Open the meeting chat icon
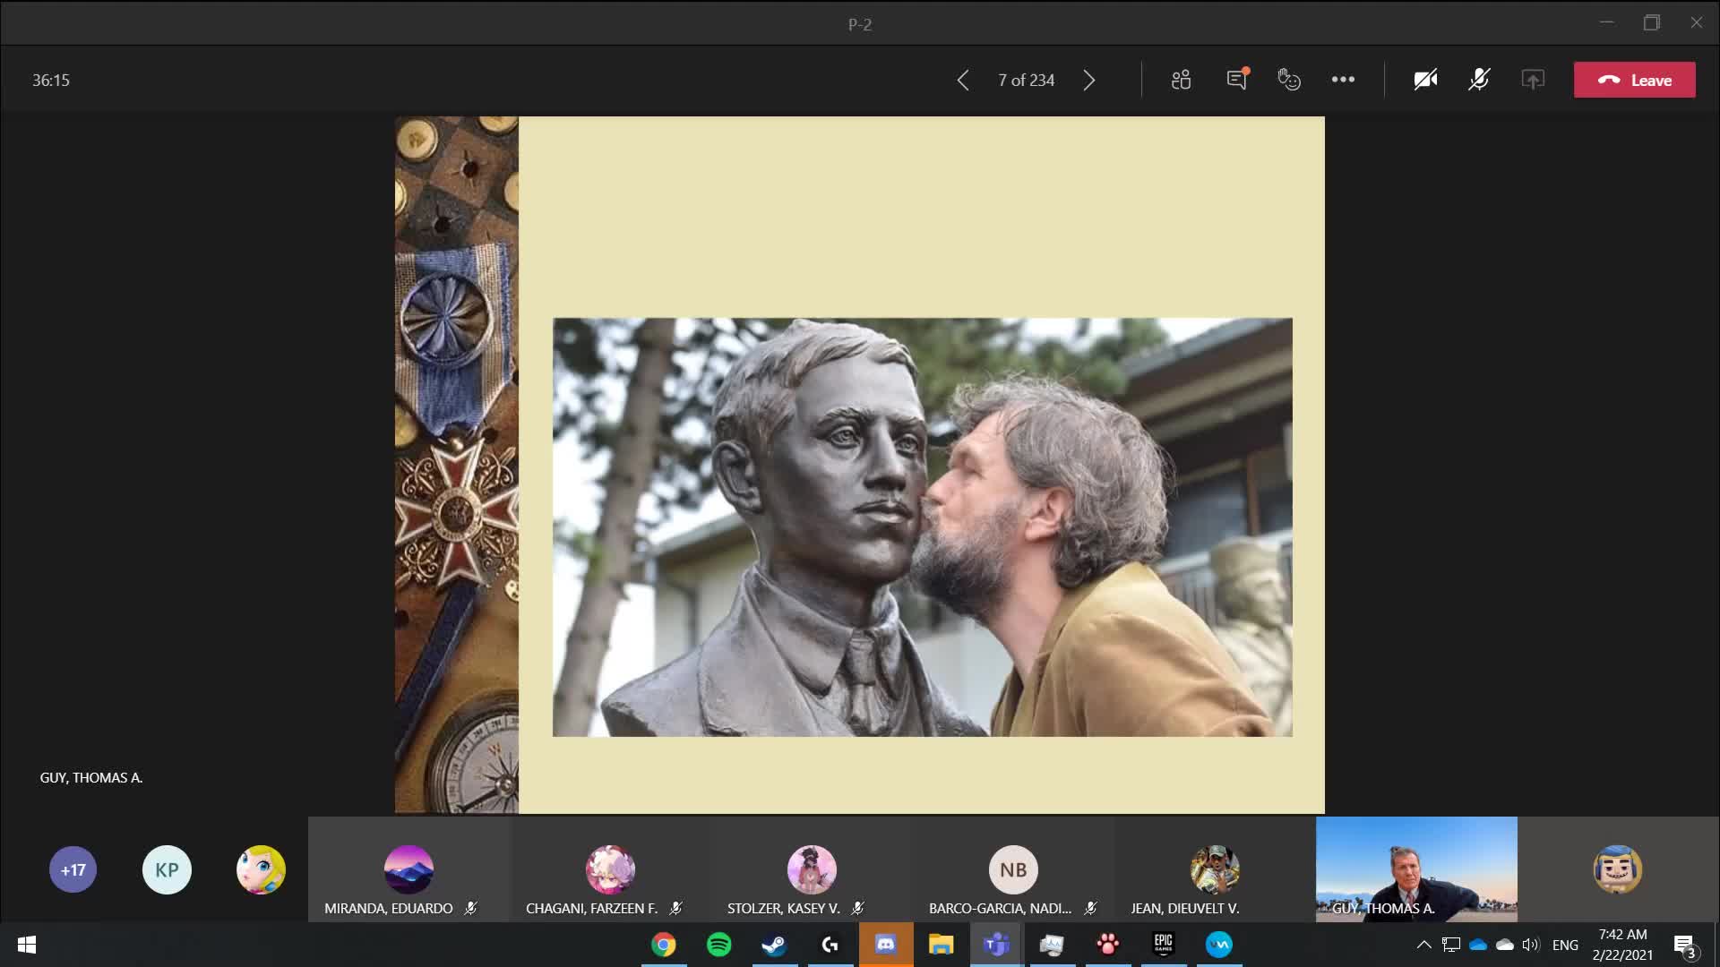The width and height of the screenshot is (1720, 967). [1236, 80]
